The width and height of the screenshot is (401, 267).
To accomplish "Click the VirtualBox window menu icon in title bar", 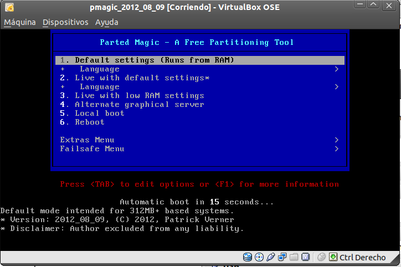I will (9, 7).
